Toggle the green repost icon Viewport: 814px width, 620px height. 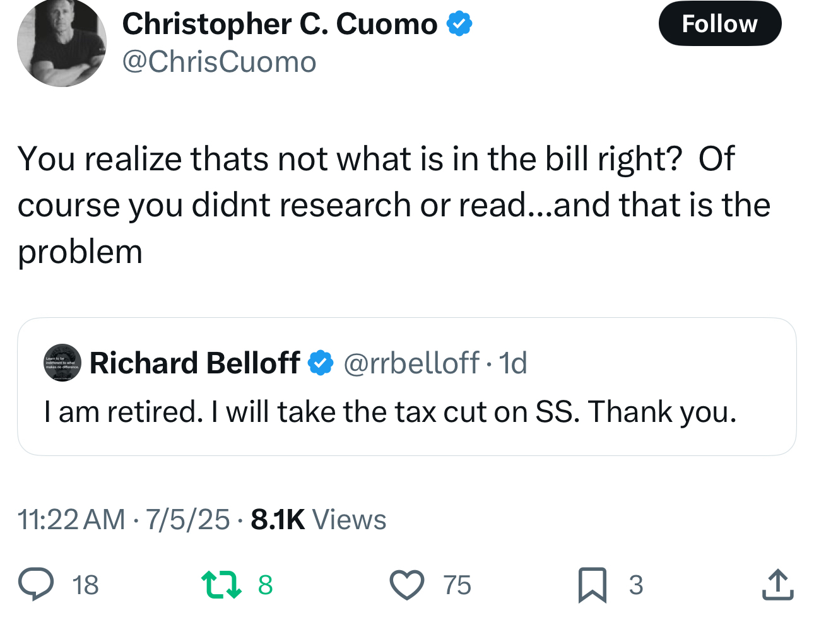221,585
